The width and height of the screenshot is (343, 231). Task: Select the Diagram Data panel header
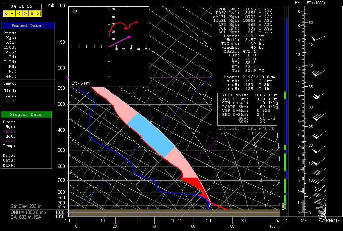26,114
